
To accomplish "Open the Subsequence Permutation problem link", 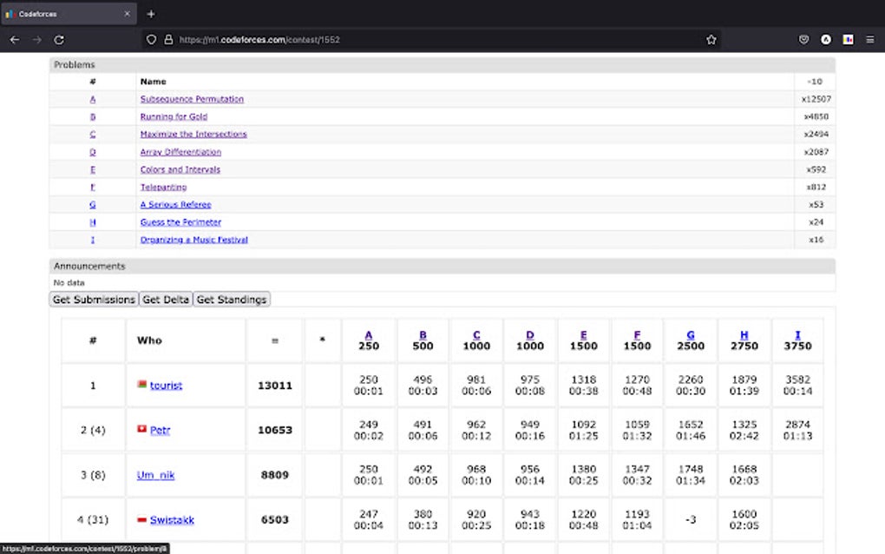I will point(192,99).
